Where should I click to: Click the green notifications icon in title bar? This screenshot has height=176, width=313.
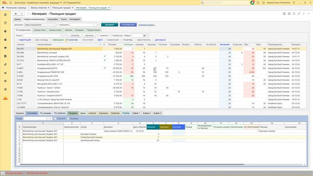pos(252,2)
